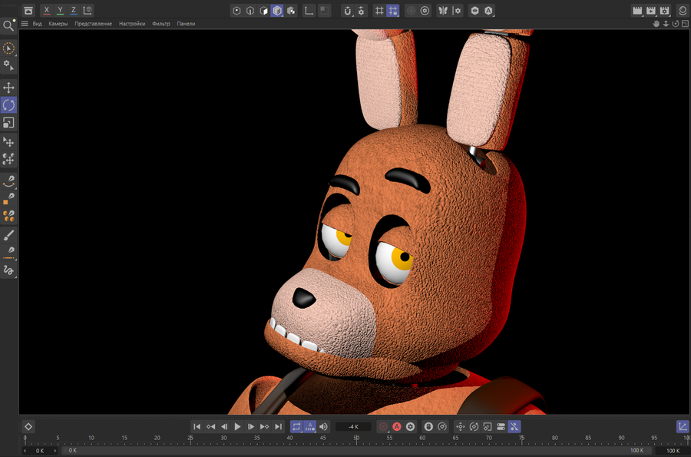Step back one frame

(x=224, y=426)
